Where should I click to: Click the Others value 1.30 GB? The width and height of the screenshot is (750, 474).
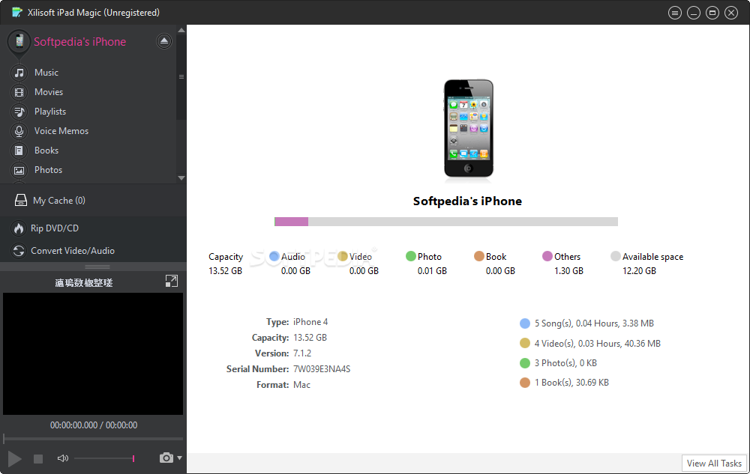point(568,271)
